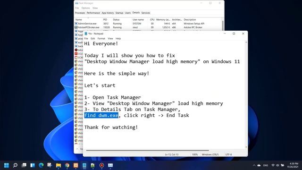302x170 pixels.
Task: Open Notepad Format menu
Action: [x=101, y=39]
